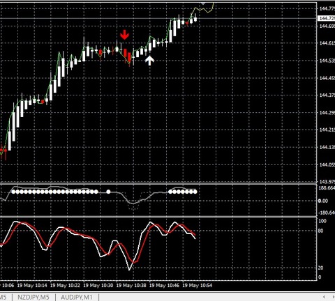Click the 19 May 10:30 time label
Screen dimensions: 335x301
pyautogui.click(x=98, y=285)
